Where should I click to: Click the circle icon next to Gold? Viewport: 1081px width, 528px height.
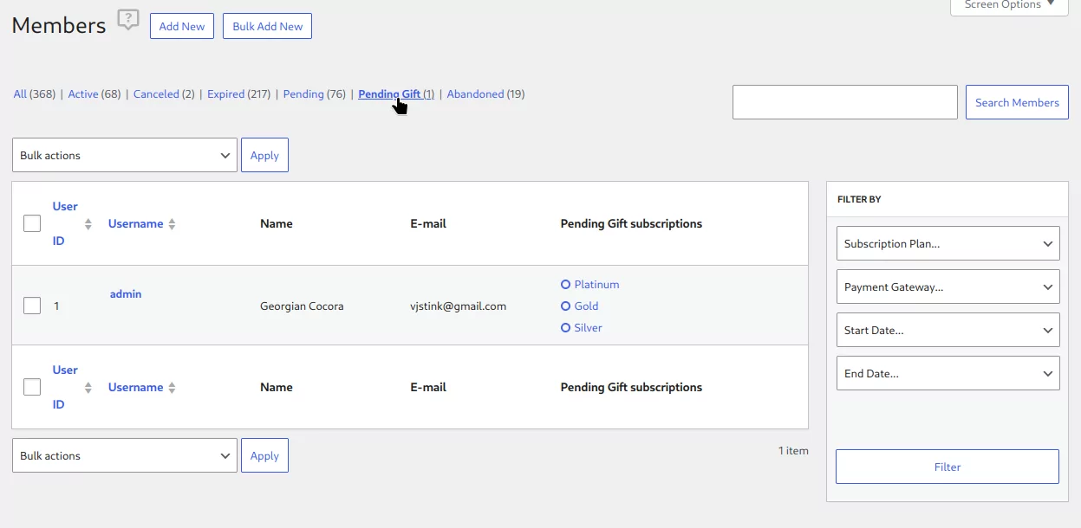tap(566, 306)
